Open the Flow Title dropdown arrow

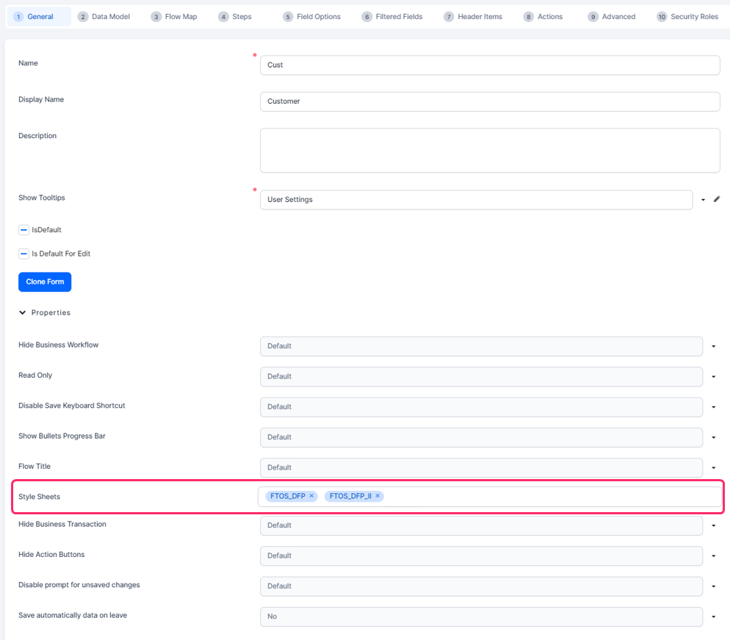[713, 467]
